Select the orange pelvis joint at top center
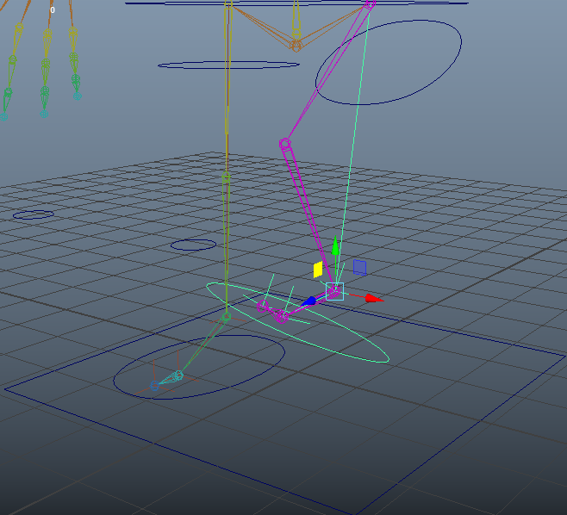The height and width of the screenshot is (515, 567). pyautogui.click(x=296, y=46)
